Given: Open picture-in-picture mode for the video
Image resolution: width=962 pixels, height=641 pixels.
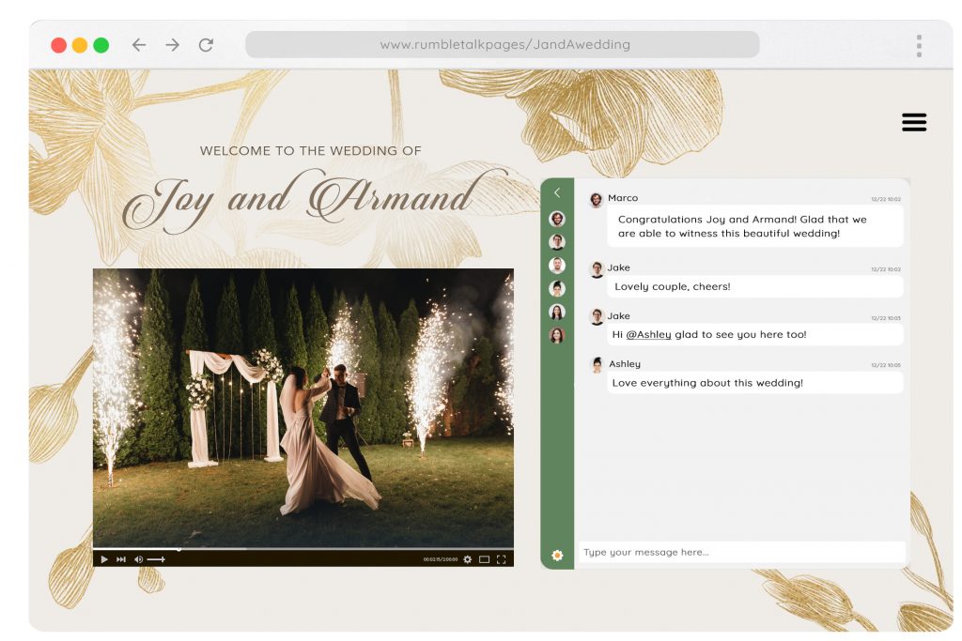Looking at the screenshot, I should click(484, 558).
